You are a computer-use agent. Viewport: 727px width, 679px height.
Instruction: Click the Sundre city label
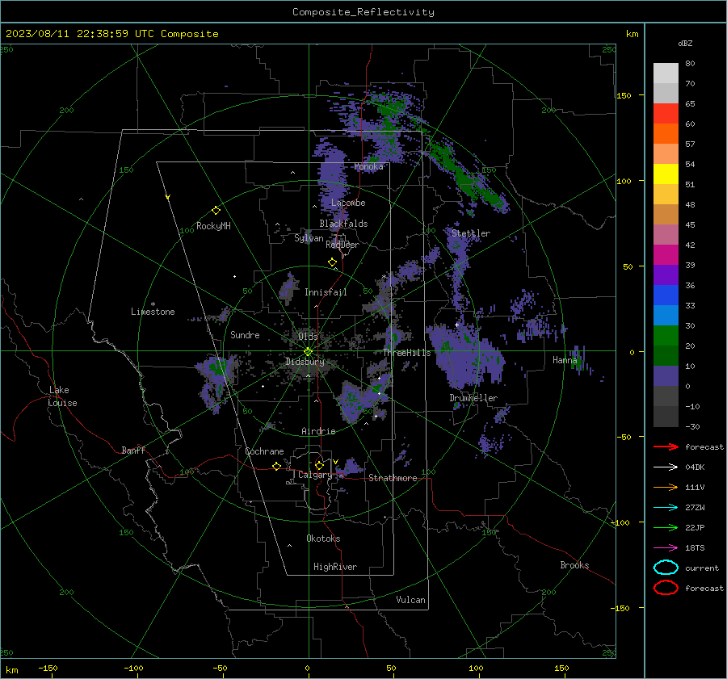click(x=245, y=334)
